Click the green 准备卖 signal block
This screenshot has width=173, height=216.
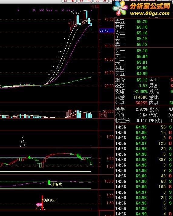click(49, 183)
